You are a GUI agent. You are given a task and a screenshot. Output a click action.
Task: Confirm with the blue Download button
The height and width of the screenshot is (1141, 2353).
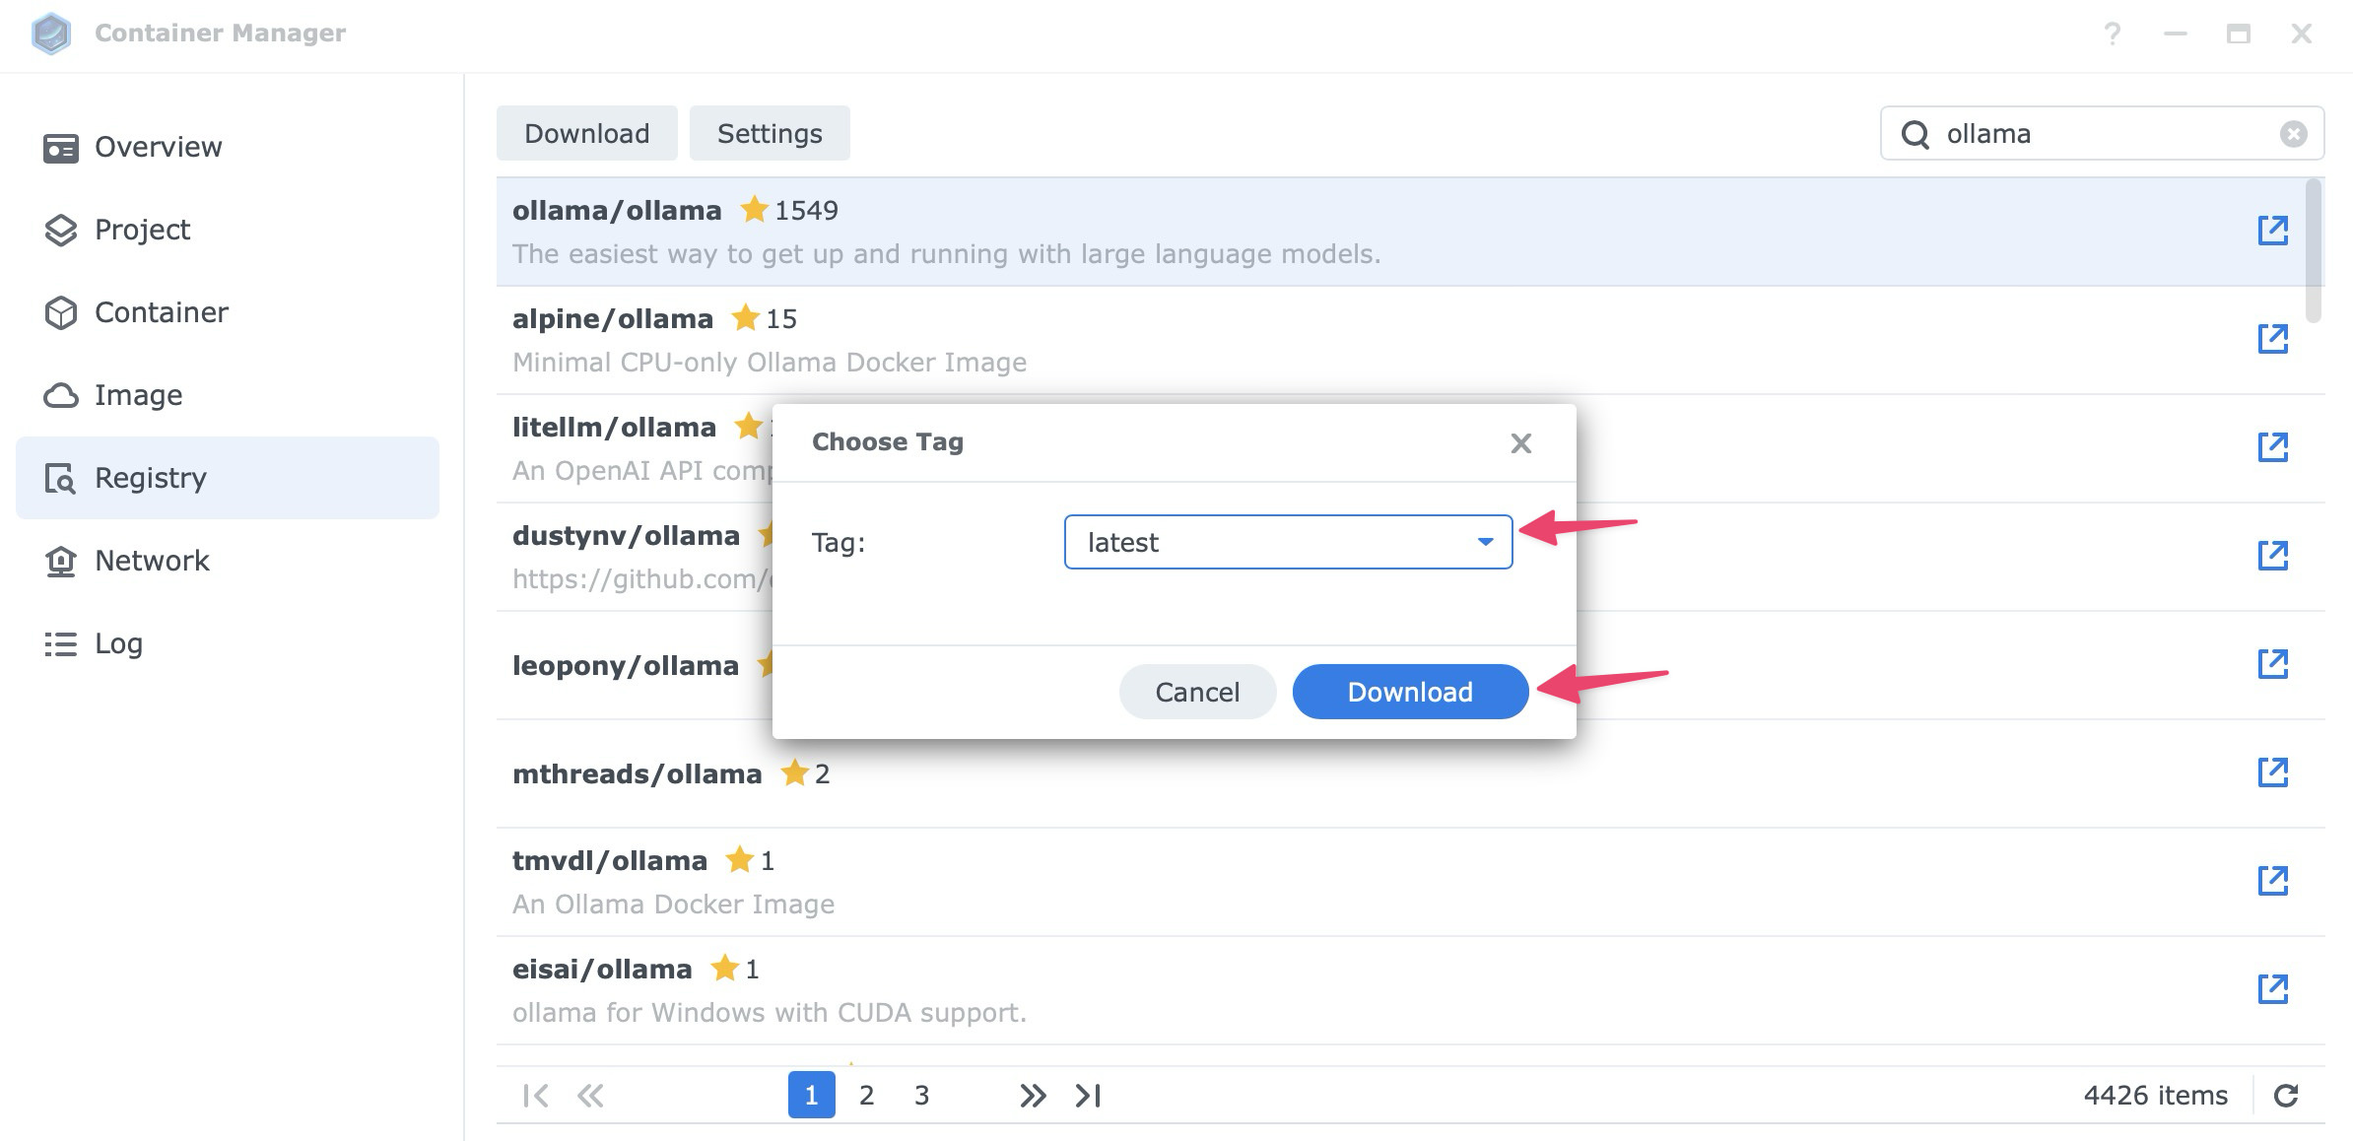point(1409,691)
